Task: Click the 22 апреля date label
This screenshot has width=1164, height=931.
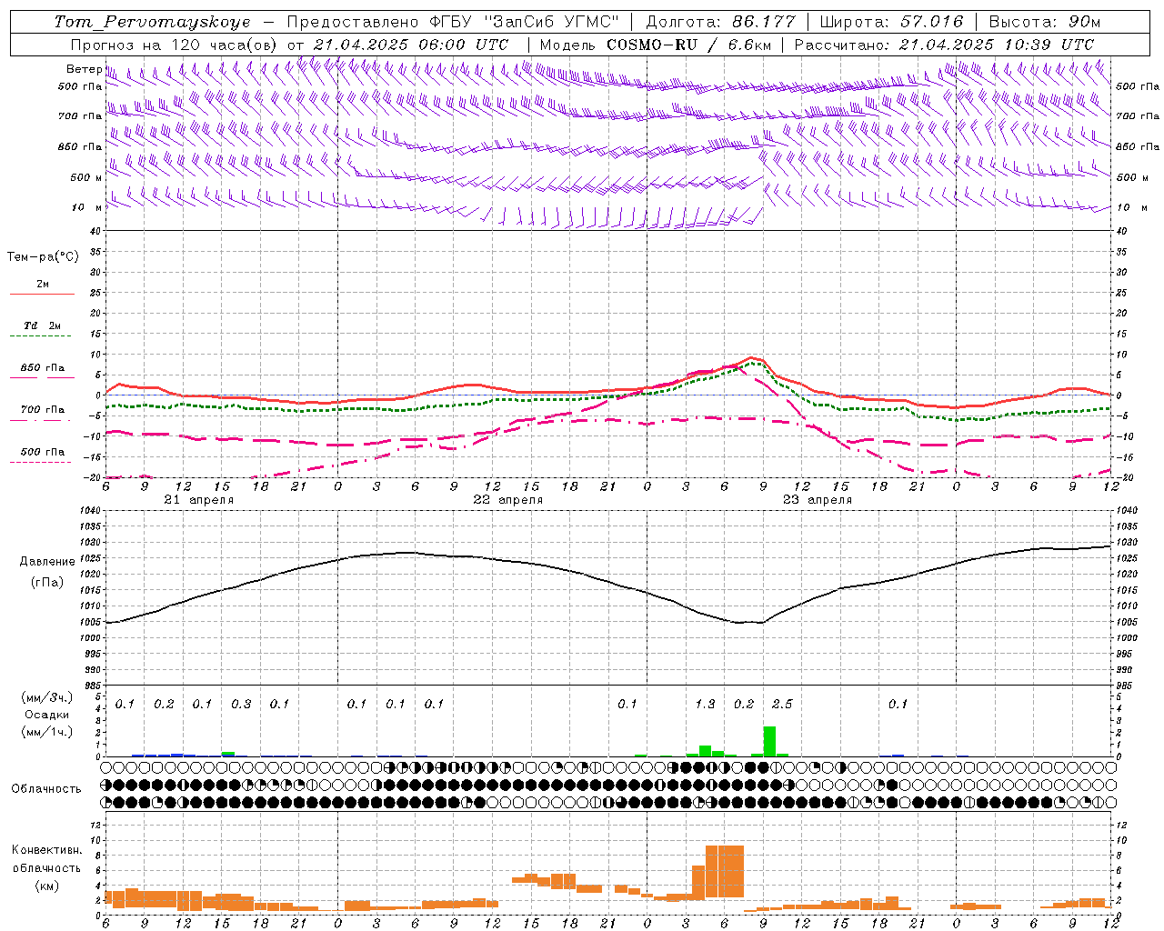Action: [x=507, y=500]
